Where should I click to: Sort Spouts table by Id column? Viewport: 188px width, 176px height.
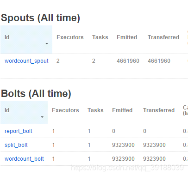point(26,40)
